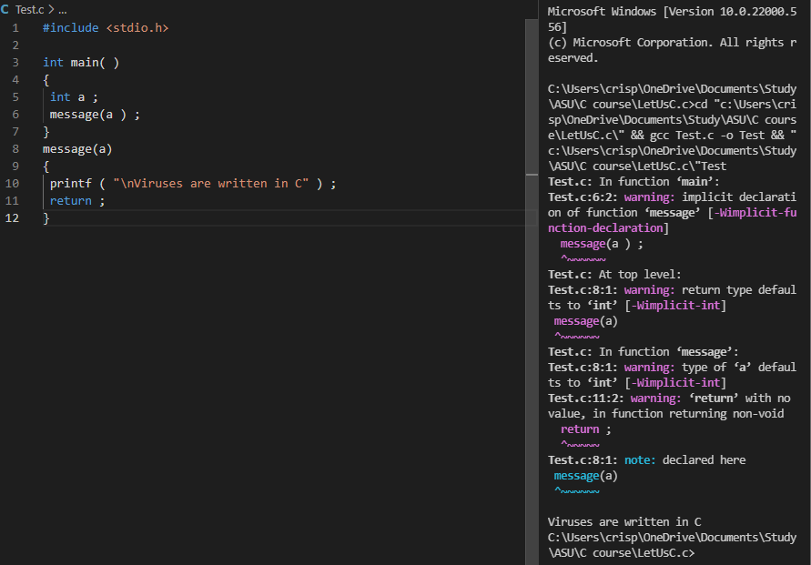Click the terminal panel scrollbar

tap(808, 273)
